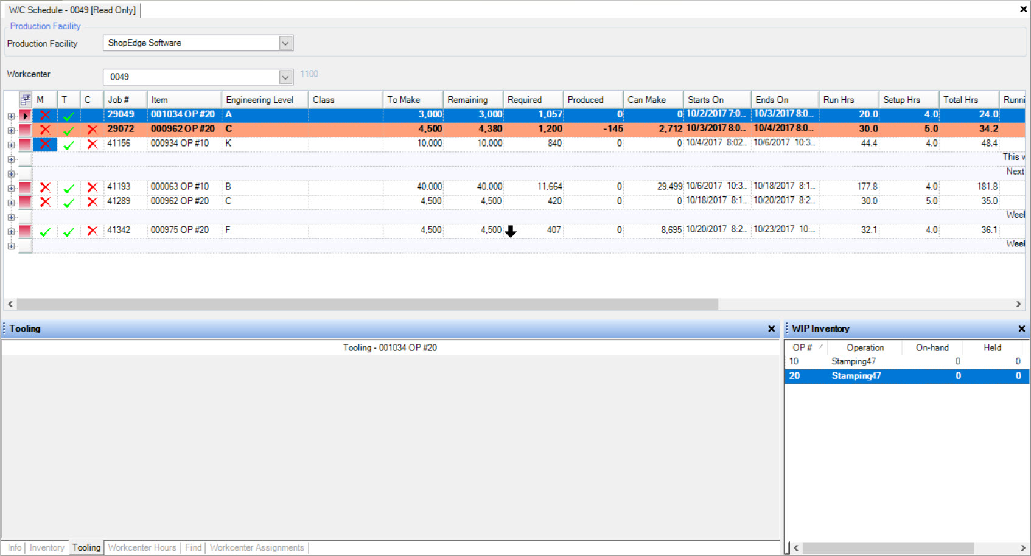Image resolution: width=1031 pixels, height=556 pixels.
Task: Click the Can Make value 29,499
Action: (669, 187)
